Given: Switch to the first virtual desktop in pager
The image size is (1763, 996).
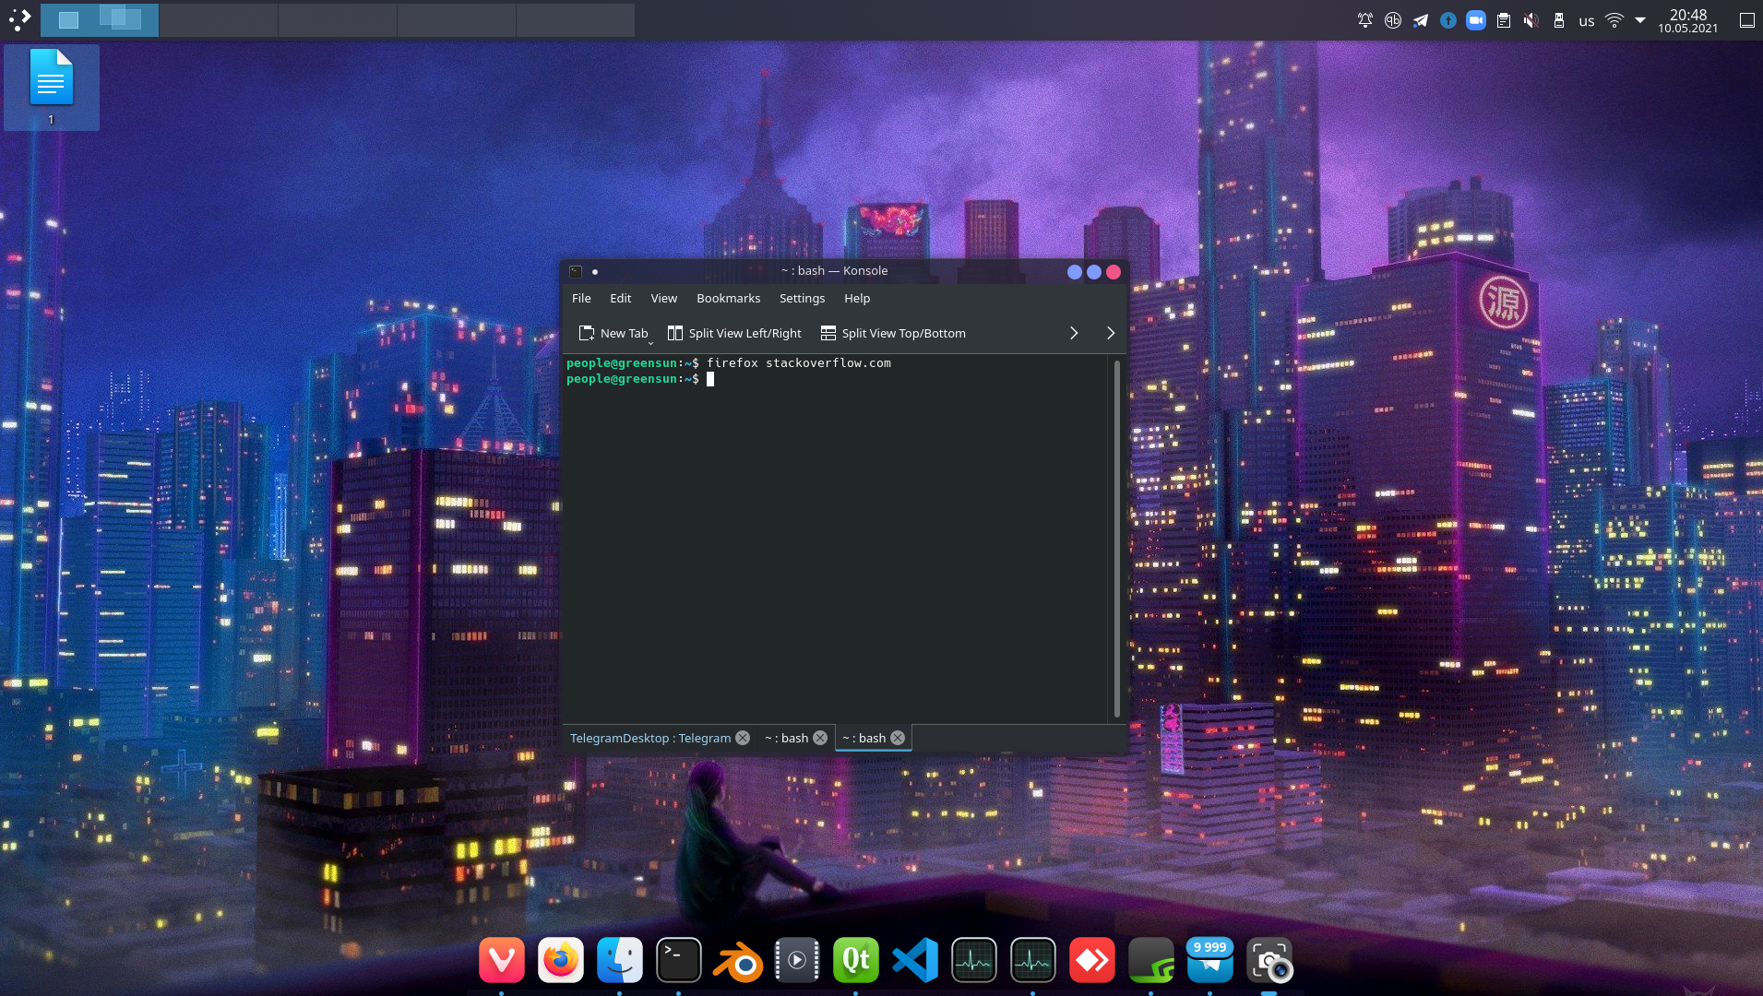Looking at the screenshot, I should 100,19.
